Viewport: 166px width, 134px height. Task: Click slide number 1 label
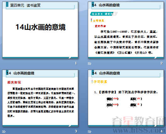coord(76,63)
